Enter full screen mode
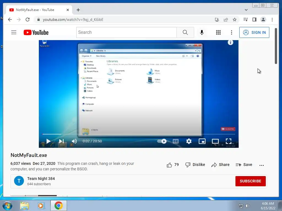 [x=228, y=141]
